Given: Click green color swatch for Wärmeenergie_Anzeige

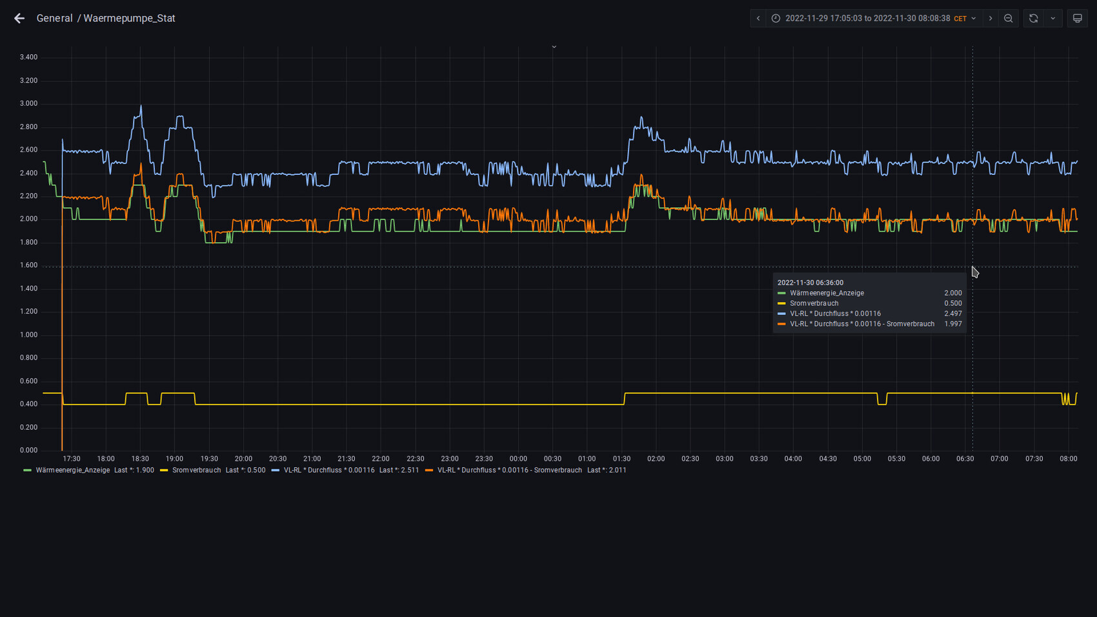Looking at the screenshot, I should [27, 470].
